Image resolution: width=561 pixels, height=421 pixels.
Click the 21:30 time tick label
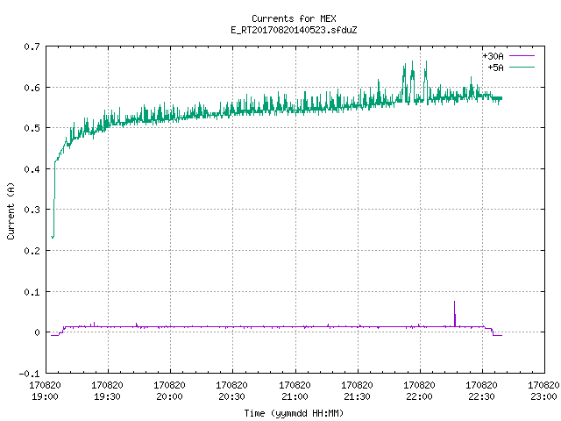[x=357, y=396]
